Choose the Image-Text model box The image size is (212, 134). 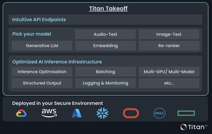[x=169, y=34]
